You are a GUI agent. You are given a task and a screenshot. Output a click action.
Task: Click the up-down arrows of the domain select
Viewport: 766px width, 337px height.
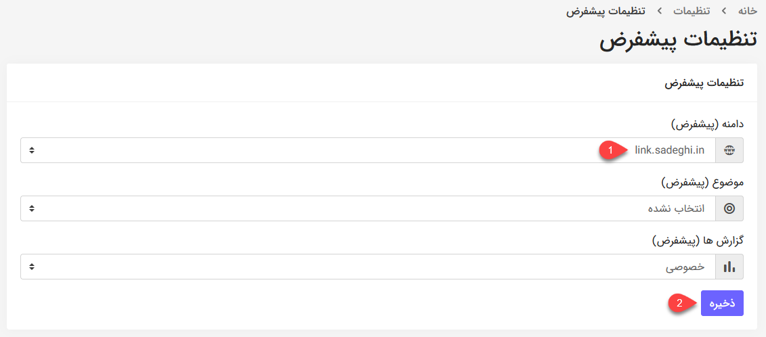coord(32,150)
